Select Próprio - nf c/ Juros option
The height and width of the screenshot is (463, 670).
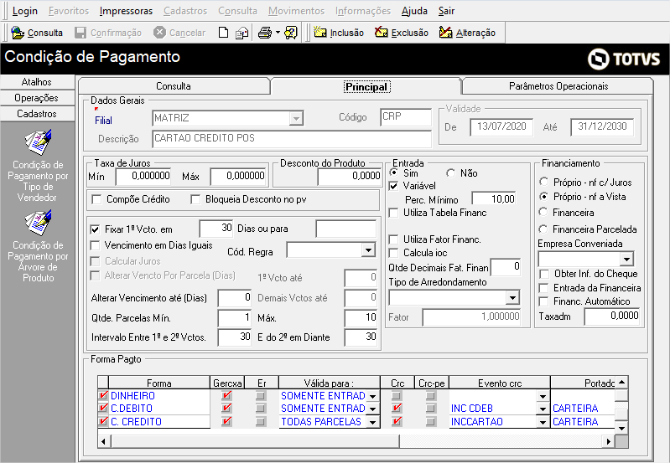click(x=543, y=182)
